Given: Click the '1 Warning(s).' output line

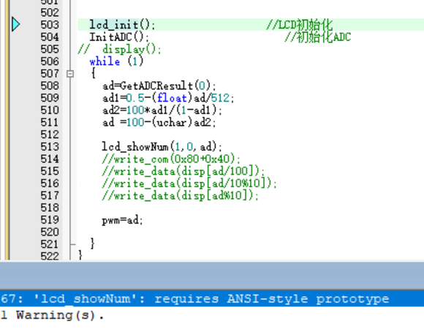Looking at the screenshot, I should coord(52,315).
